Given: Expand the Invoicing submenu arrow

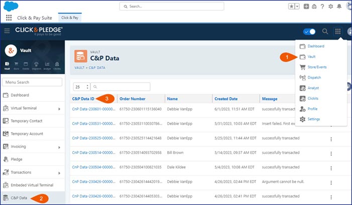Looking at the screenshot, I should coord(59,147).
